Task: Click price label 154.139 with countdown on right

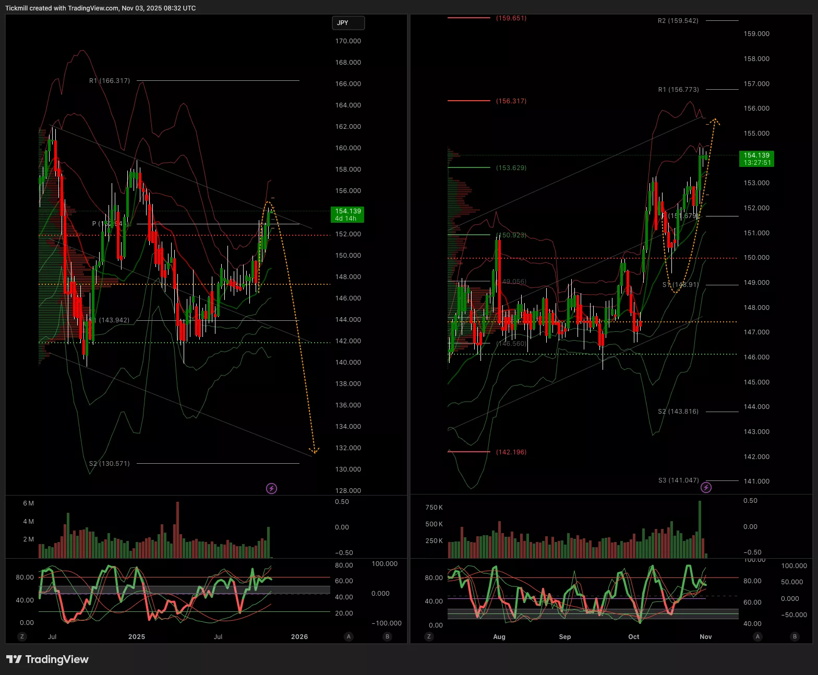Action: [756, 159]
